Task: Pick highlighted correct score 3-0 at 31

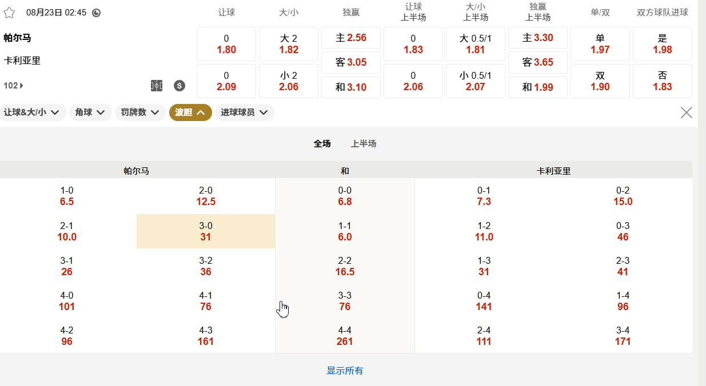Action: pyautogui.click(x=206, y=231)
